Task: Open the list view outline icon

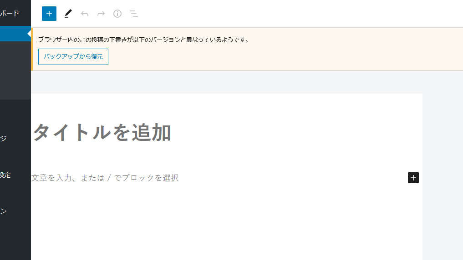Action: point(134,14)
